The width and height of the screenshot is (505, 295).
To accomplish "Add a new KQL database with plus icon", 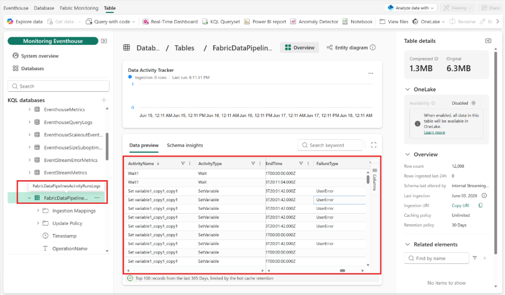I will pos(104,100).
